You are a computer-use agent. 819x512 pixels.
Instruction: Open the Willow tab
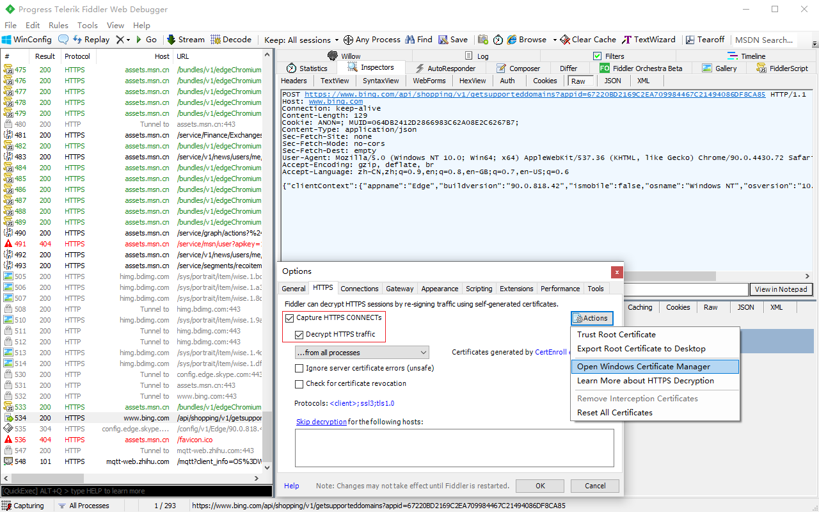(344, 56)
